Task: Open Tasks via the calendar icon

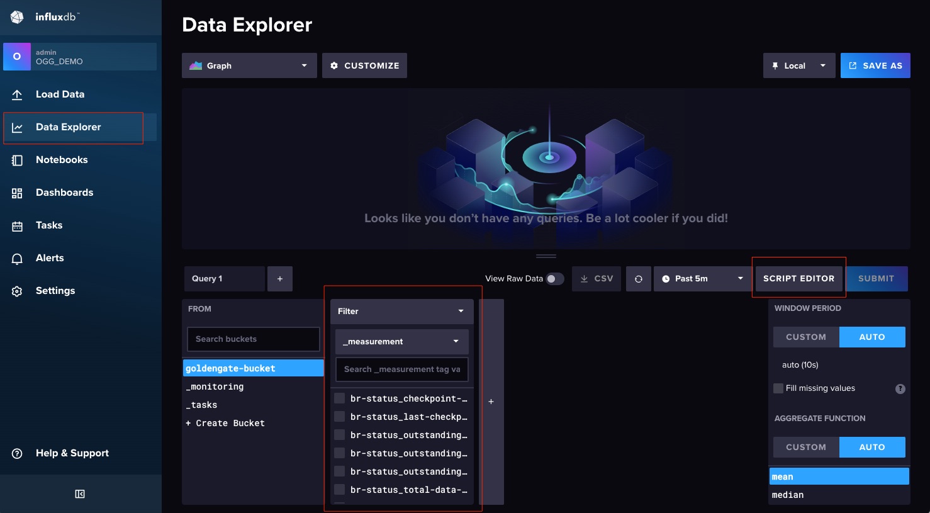Action: 17,225
